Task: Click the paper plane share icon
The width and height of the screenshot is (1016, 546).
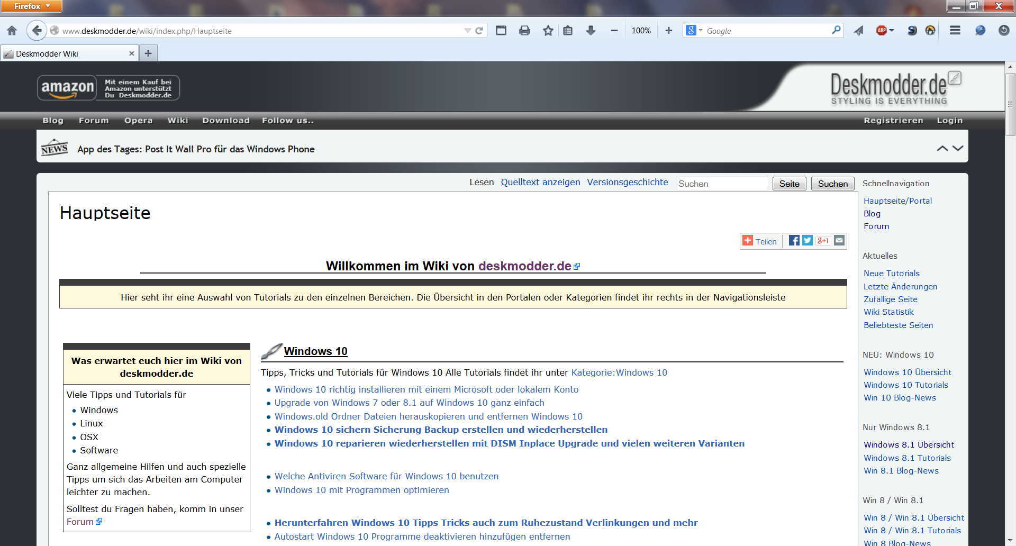Action: pyautogui.click(x=858, y=31)
